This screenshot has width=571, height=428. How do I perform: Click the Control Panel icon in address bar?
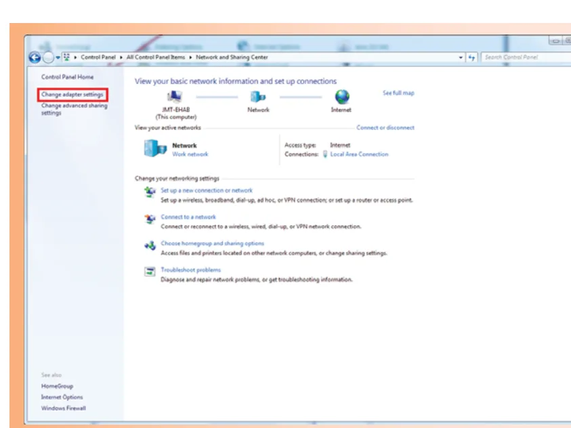tap(66, 57)
